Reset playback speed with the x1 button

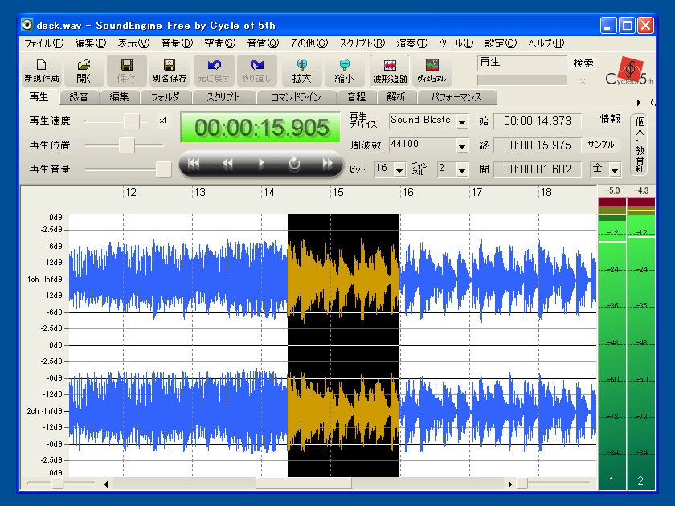(162, 121)
